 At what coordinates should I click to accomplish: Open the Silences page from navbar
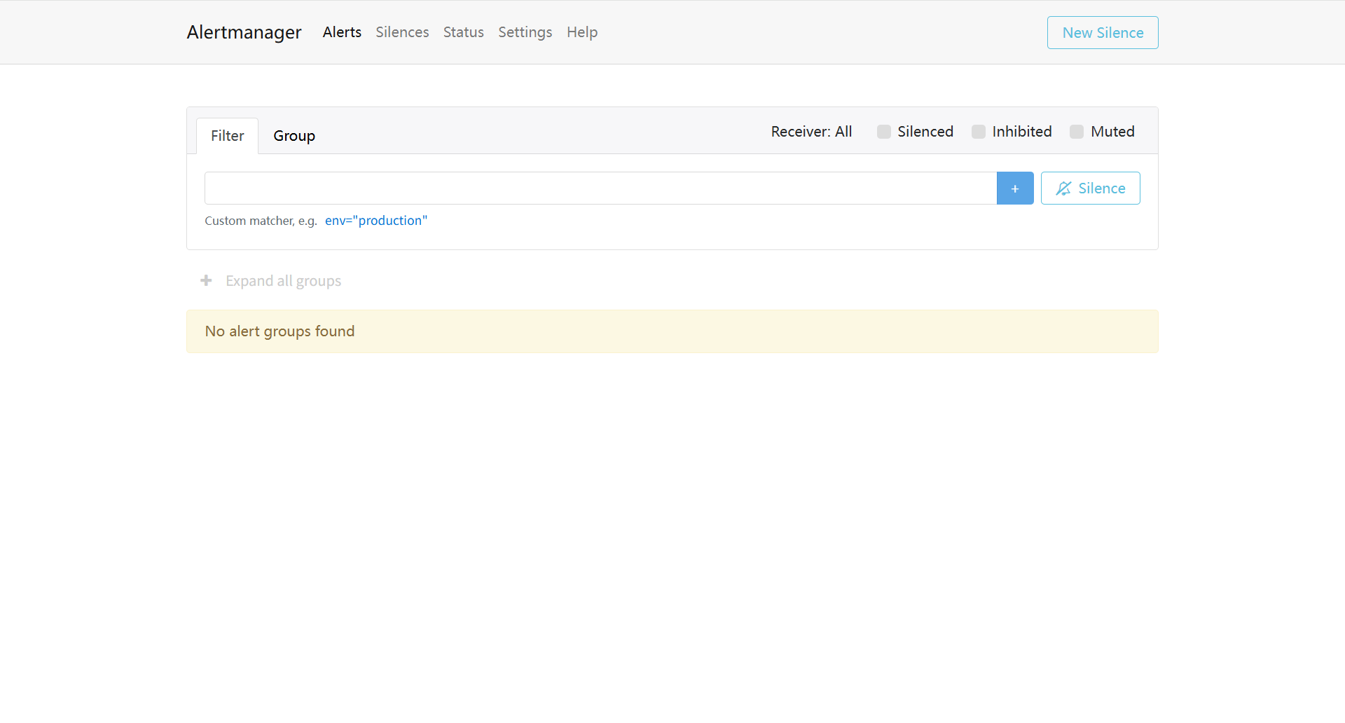tap(402, 32)
